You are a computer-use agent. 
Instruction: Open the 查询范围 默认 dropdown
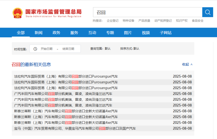(100, 49)
